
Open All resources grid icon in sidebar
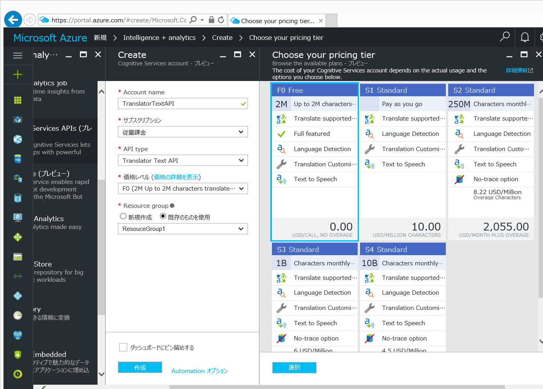click(18, 100)
